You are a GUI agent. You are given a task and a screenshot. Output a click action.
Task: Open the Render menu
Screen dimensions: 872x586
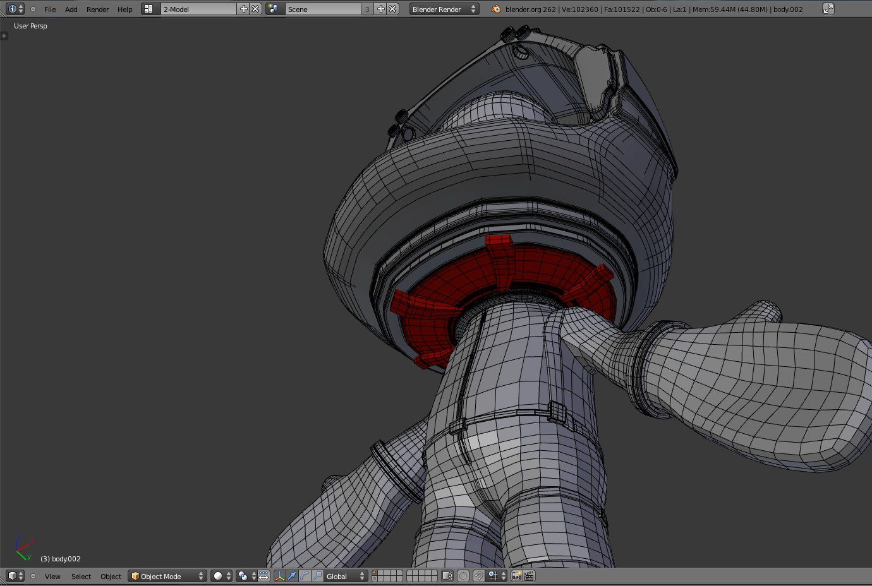coord(97,9)
